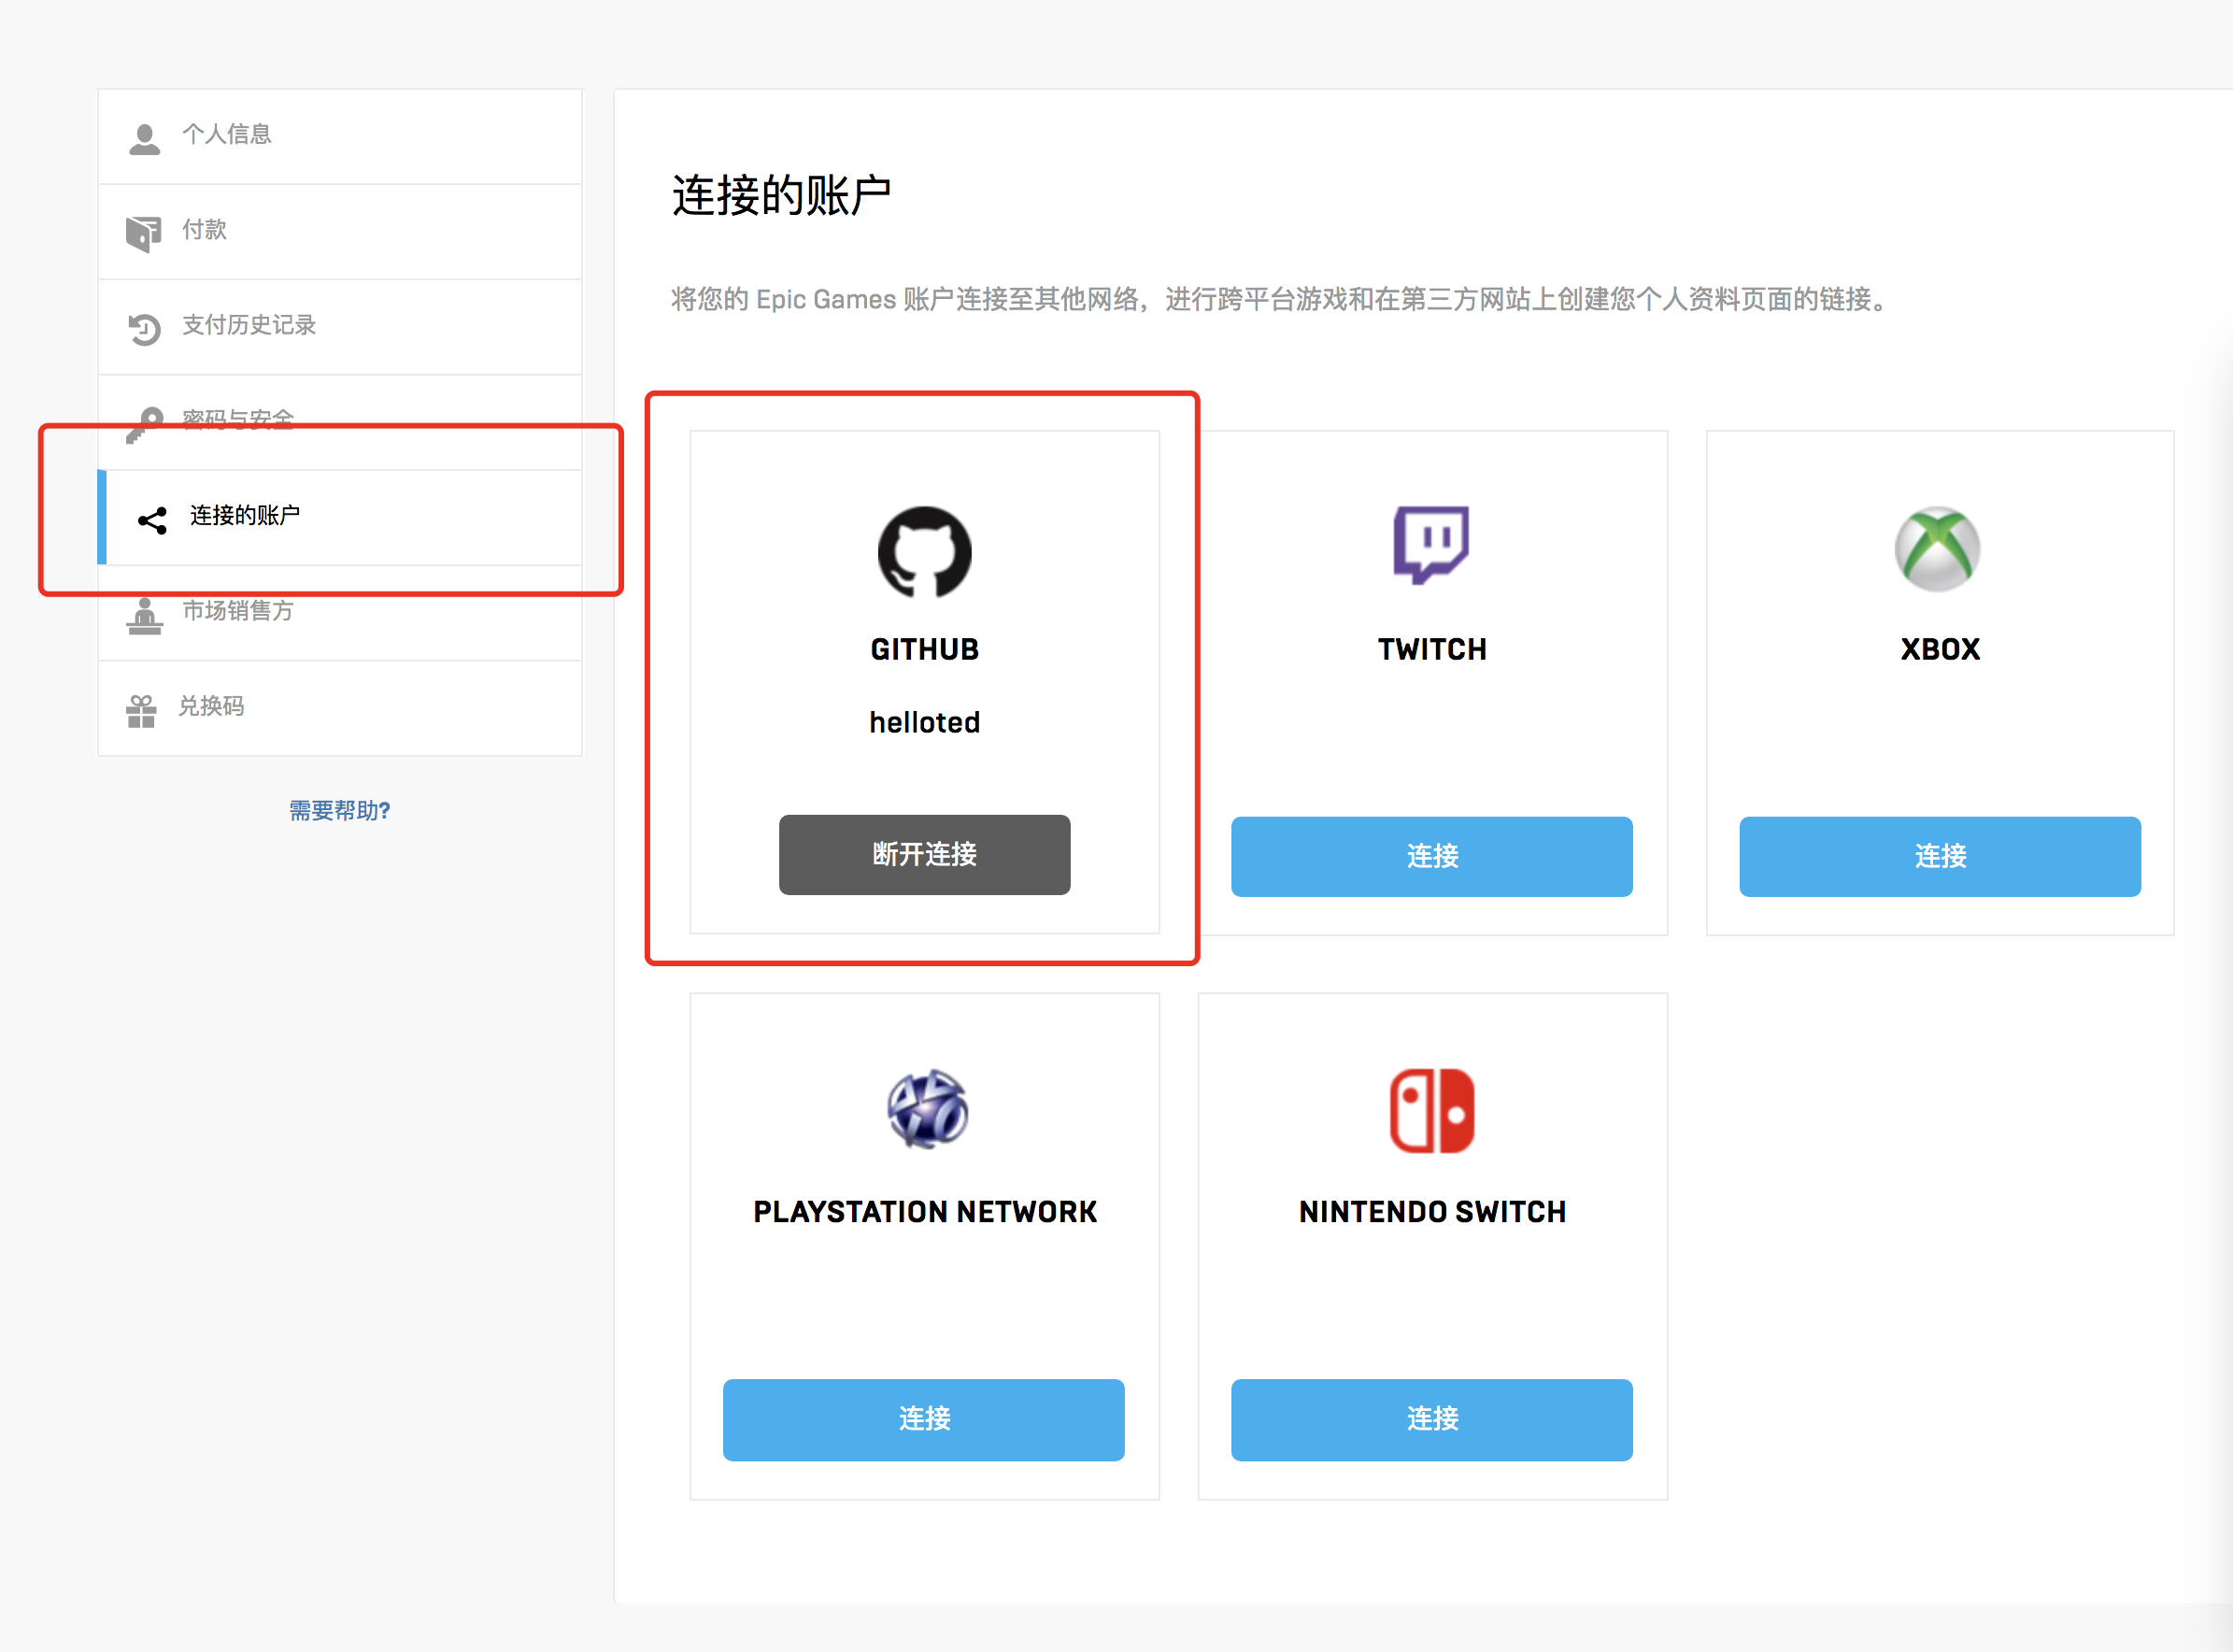Connect the Twitch account

tap(1431, 857)
